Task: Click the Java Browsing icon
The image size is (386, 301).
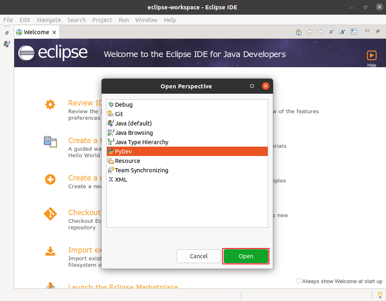Action: point(111,132)
